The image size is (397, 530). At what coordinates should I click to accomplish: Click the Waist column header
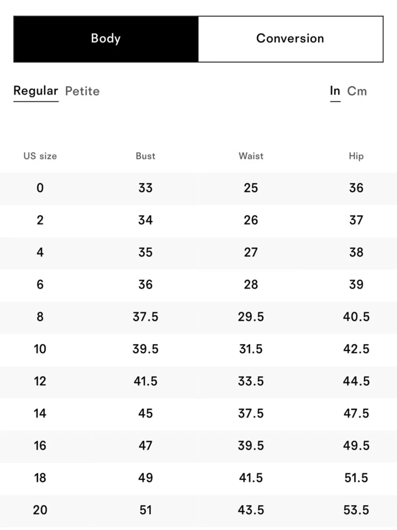click(x=251, y=156)
